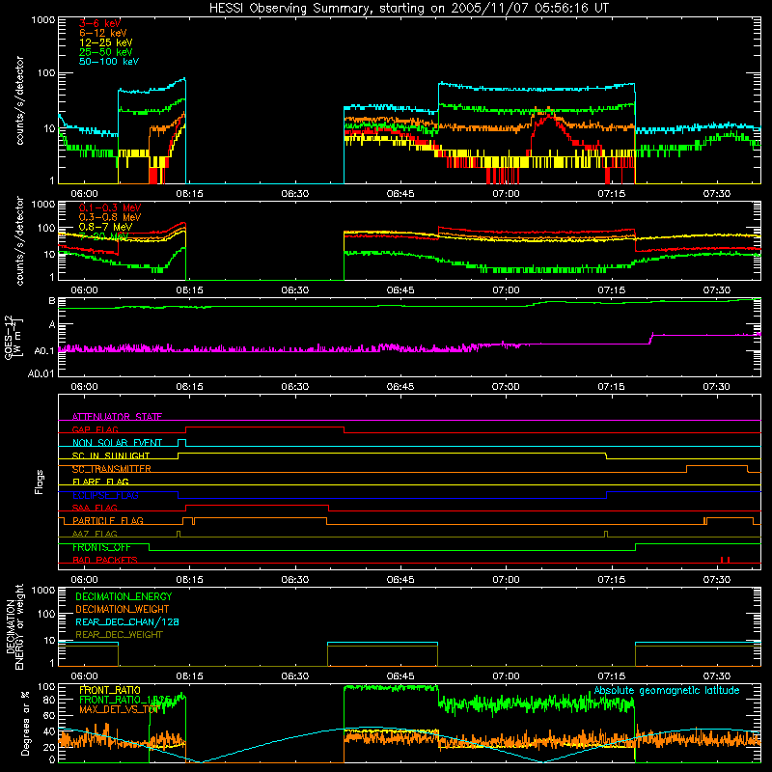Click the BAD_PACKETS flag label
Screen dimensions: 772x772
(x=105, y=560)
